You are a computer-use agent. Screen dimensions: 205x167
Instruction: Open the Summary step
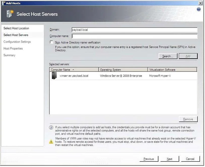(9, 55)
